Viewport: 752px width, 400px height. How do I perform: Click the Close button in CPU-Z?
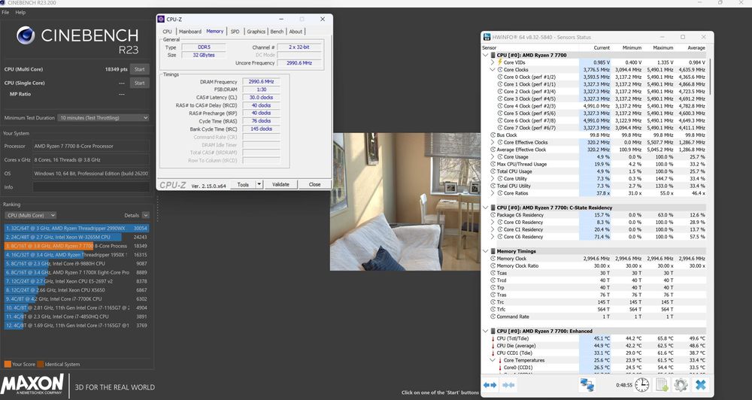tap(314, 184)
